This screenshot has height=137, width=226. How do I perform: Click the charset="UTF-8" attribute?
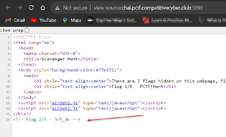click(x=58, y=54)
